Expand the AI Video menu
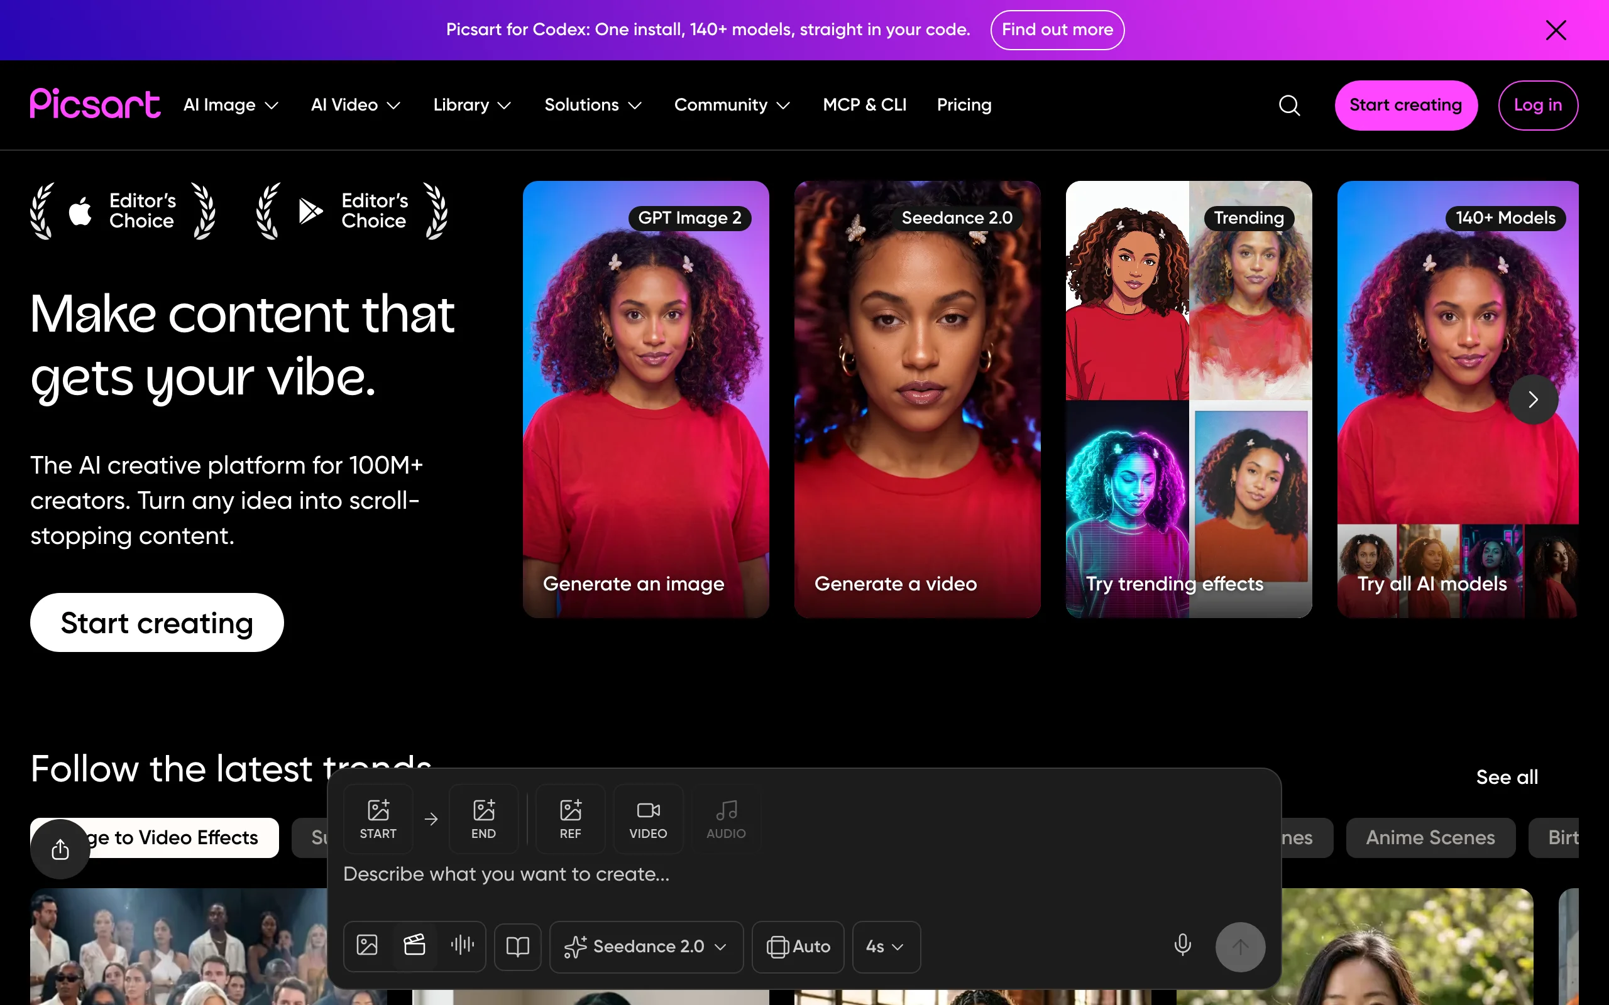 (356, 105)
